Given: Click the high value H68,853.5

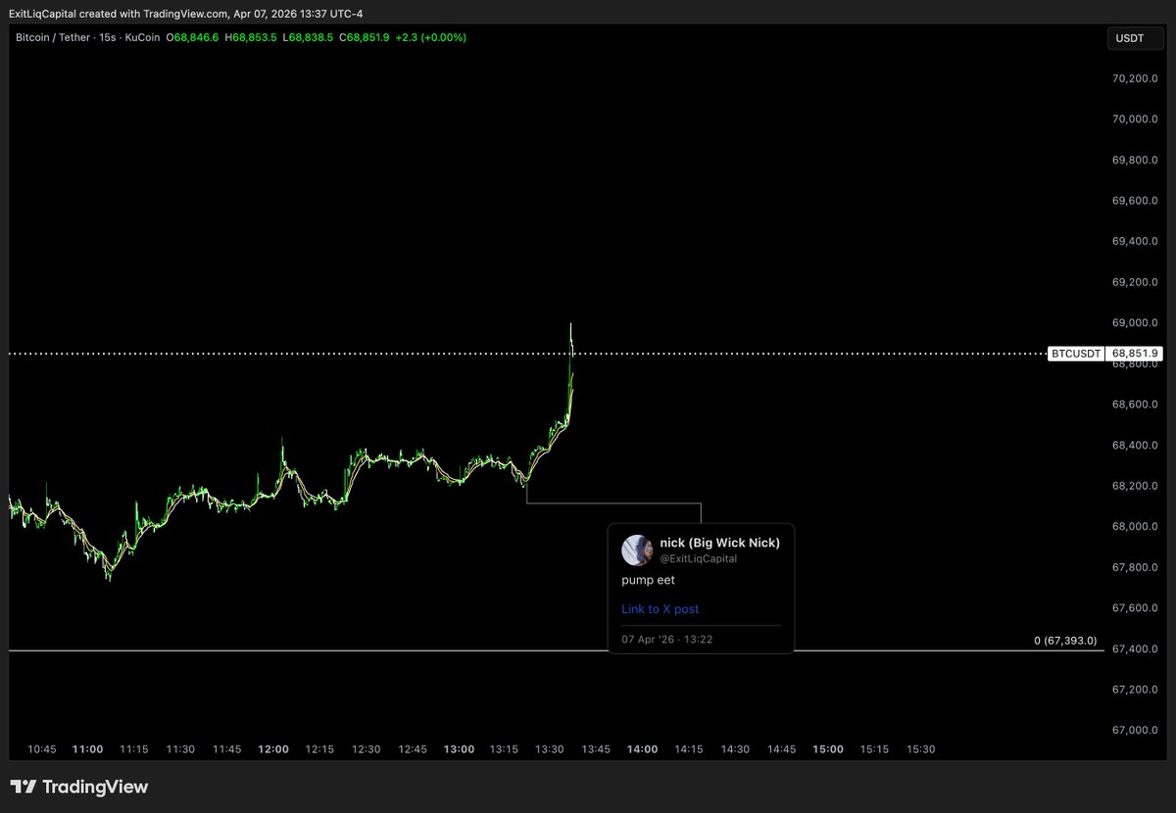Looking at the screenshot, I should pos(251,37).
